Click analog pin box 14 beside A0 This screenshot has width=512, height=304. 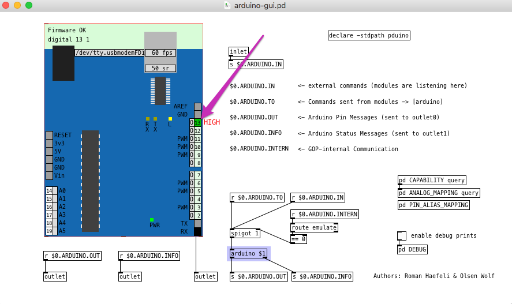pyautogui.click(x=49, y=190)
